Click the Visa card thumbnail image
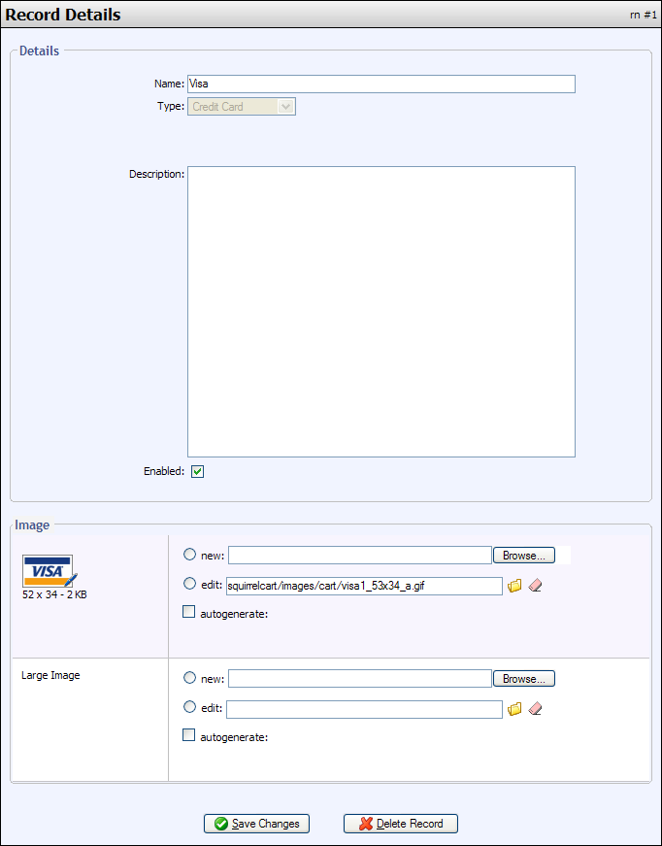Viewport: 662px width, 846px height. [49, 572]
